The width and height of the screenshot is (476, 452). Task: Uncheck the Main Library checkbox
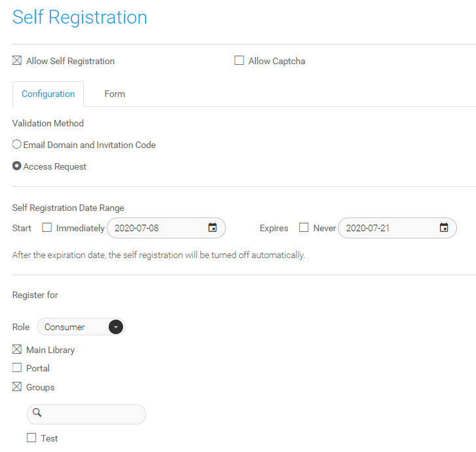17,349
